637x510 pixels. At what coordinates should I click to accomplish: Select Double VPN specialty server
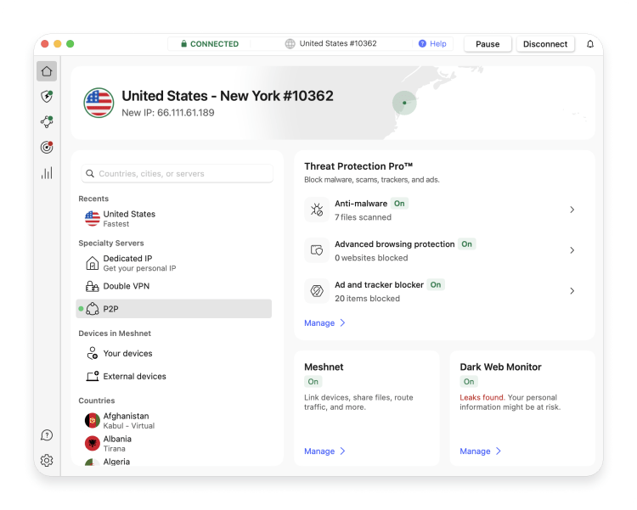click(x=174, y=286)
